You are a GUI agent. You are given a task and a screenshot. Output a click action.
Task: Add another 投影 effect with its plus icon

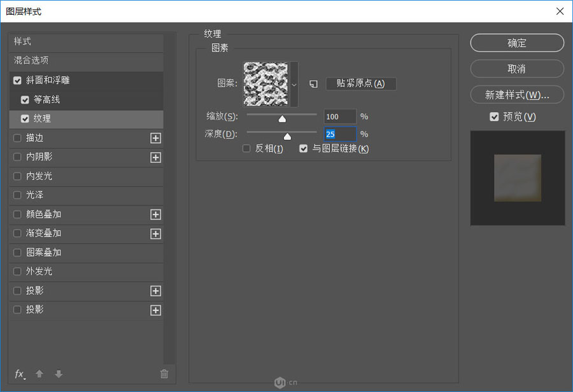tap(155, 291)
